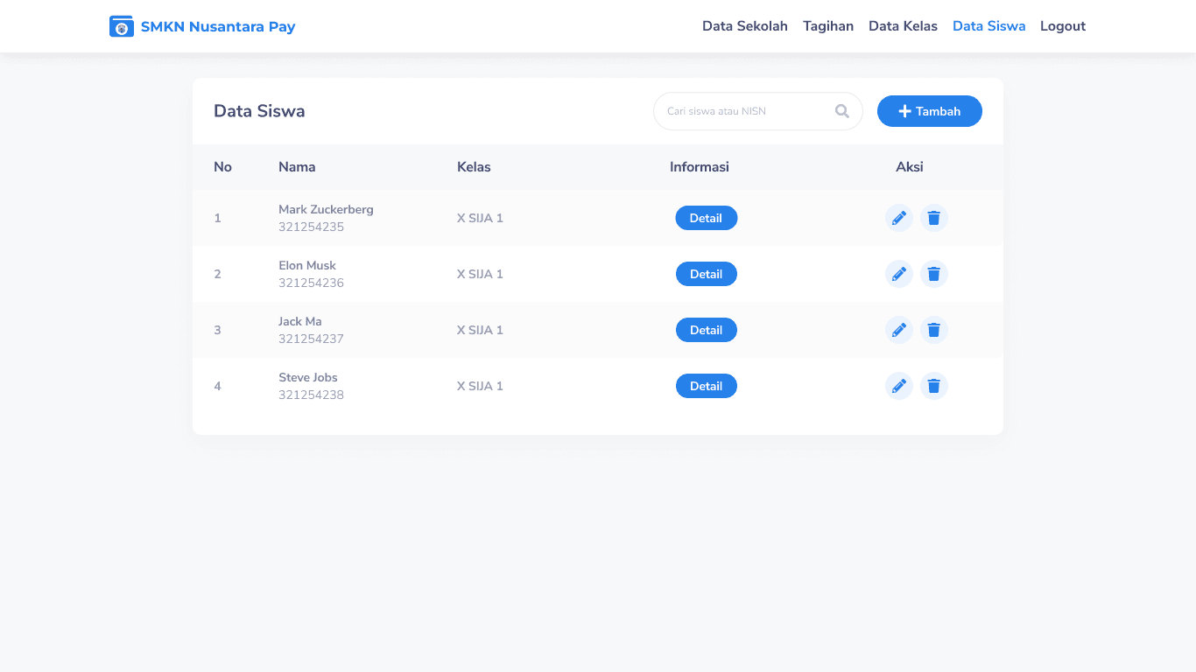
Task: Click X SIJA 1 in Jack Ma row
Action: [480, 330]
